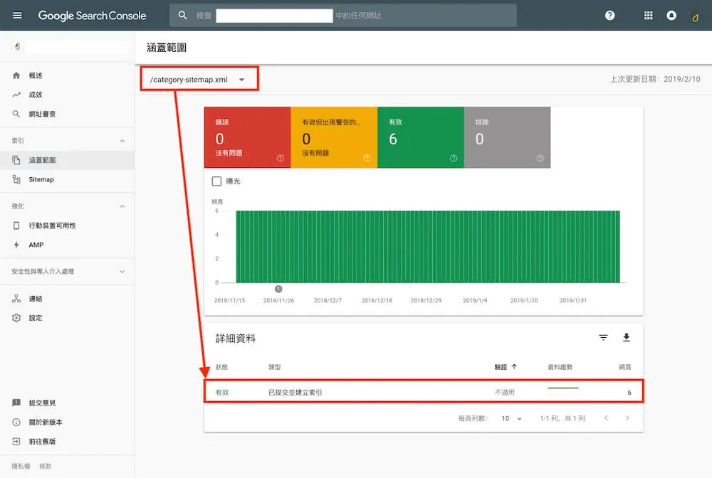This screenshot has height=478, width=712.
Task: Click help icon on the 有效 card
Action: point(454,159)
